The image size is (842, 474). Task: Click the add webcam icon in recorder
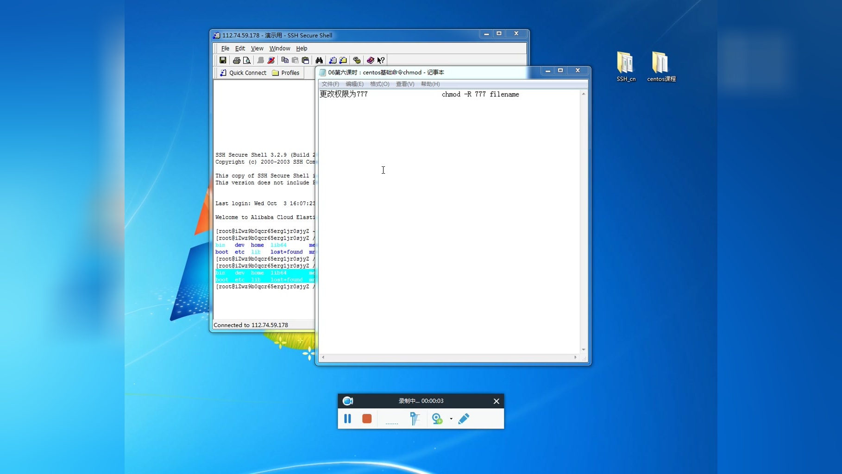pyautogui.click(x=437, y=418)
